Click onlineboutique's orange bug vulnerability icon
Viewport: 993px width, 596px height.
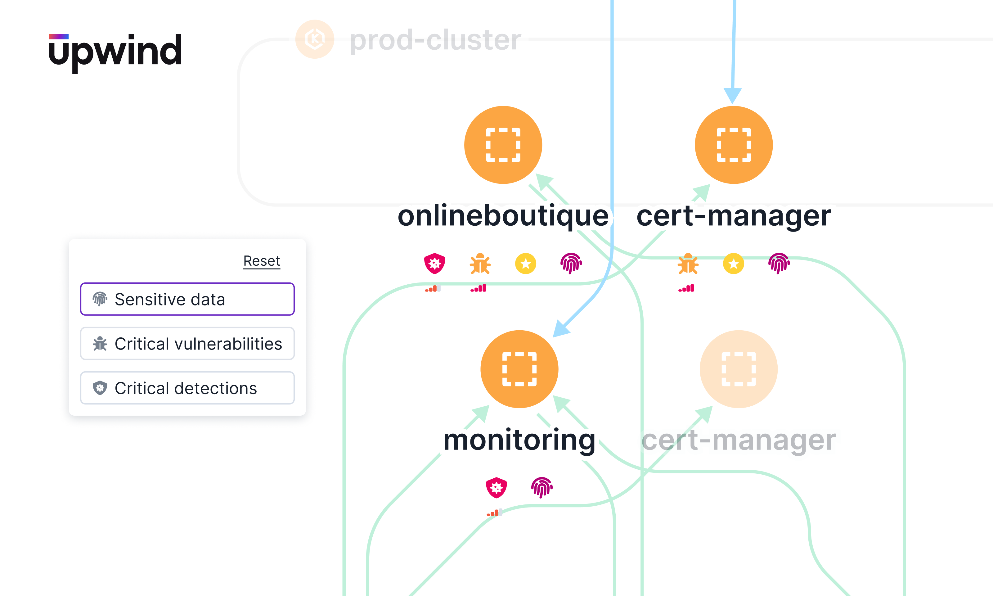tap(480, 264)
